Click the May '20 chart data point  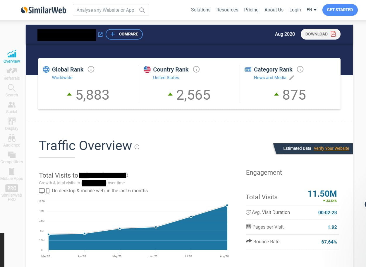coord(120,229)
